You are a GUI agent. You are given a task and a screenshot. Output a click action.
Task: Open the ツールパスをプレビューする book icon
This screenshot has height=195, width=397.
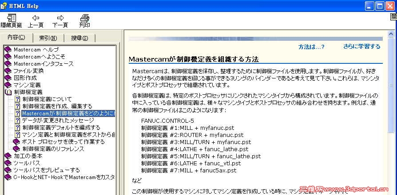[x=8, y=170]
